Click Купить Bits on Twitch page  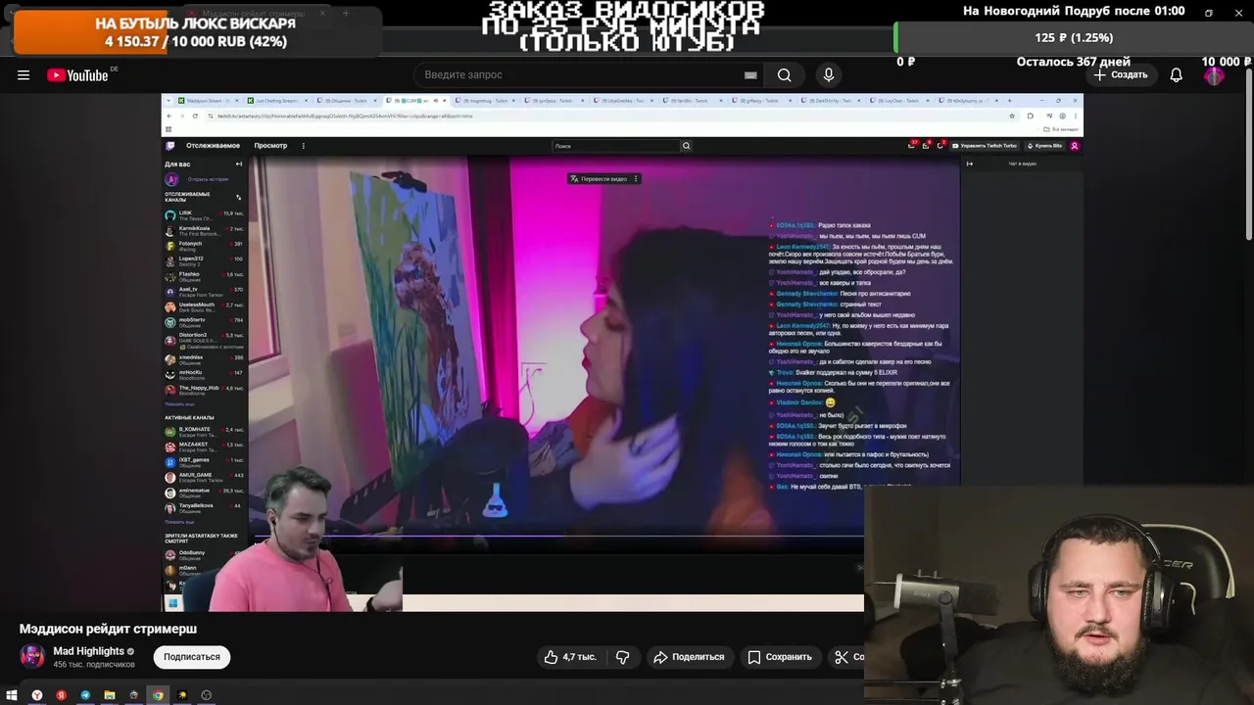click(1045, 146)
